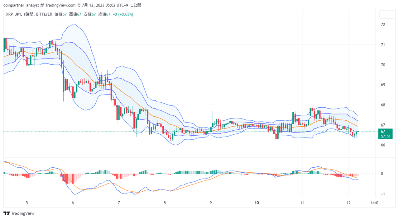
Task: Click the BITFLYER exchange label
Action: click(44, 14)
